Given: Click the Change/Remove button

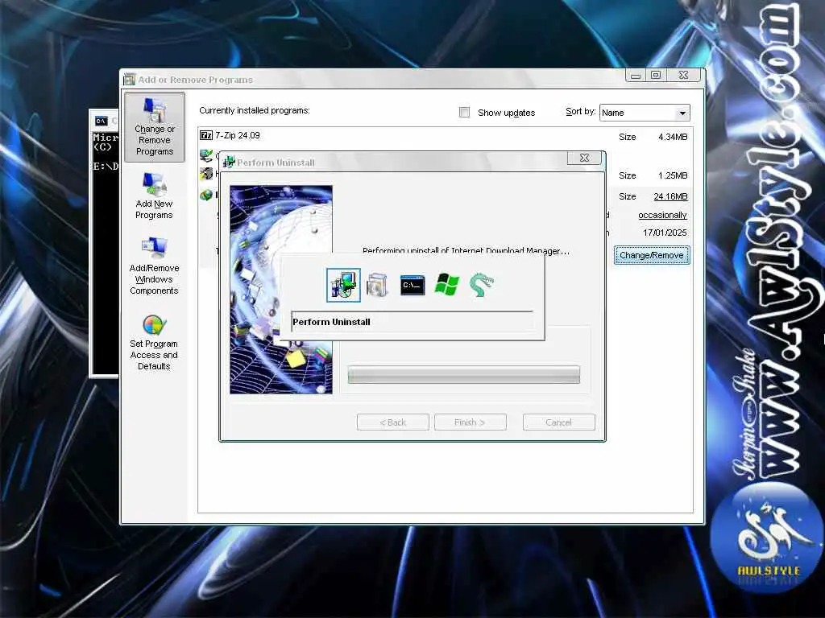Looking at the screenshot, I should 651,255.
